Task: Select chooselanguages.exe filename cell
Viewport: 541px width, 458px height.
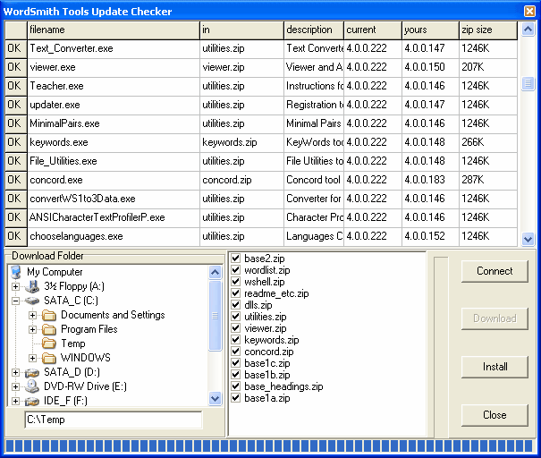Action: (114, 236)
